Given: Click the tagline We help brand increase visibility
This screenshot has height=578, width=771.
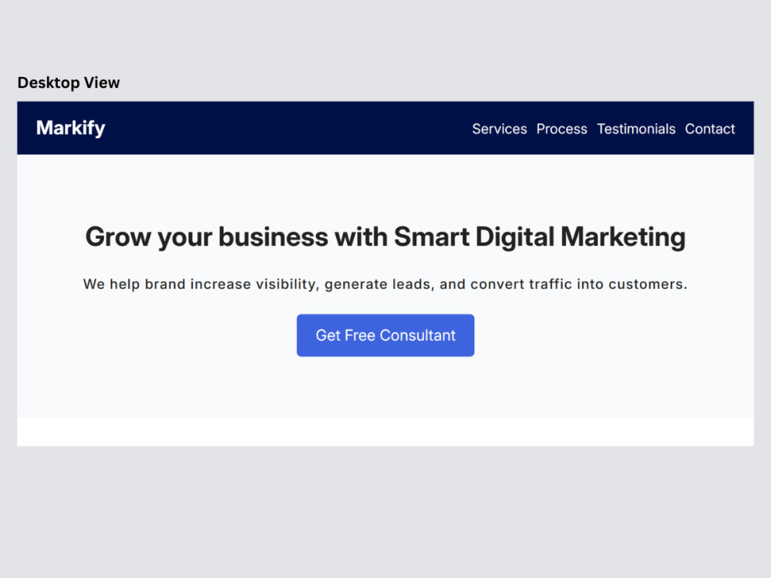Looking at the screenshot, I should click(x=385, y=284).
